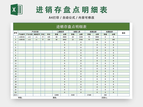Click the 23 inbound quantity cell
This screenshot has width=143, height=107.
click(73, 39)
